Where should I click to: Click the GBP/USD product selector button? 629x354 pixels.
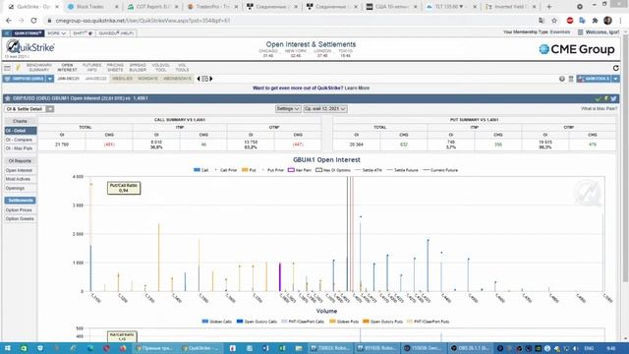(25, 79)
